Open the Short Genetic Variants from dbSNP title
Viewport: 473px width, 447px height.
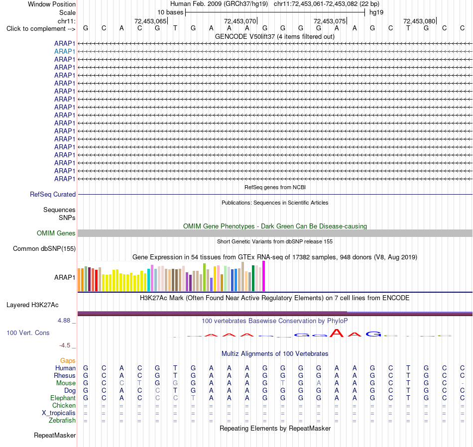tap(275, 241)
